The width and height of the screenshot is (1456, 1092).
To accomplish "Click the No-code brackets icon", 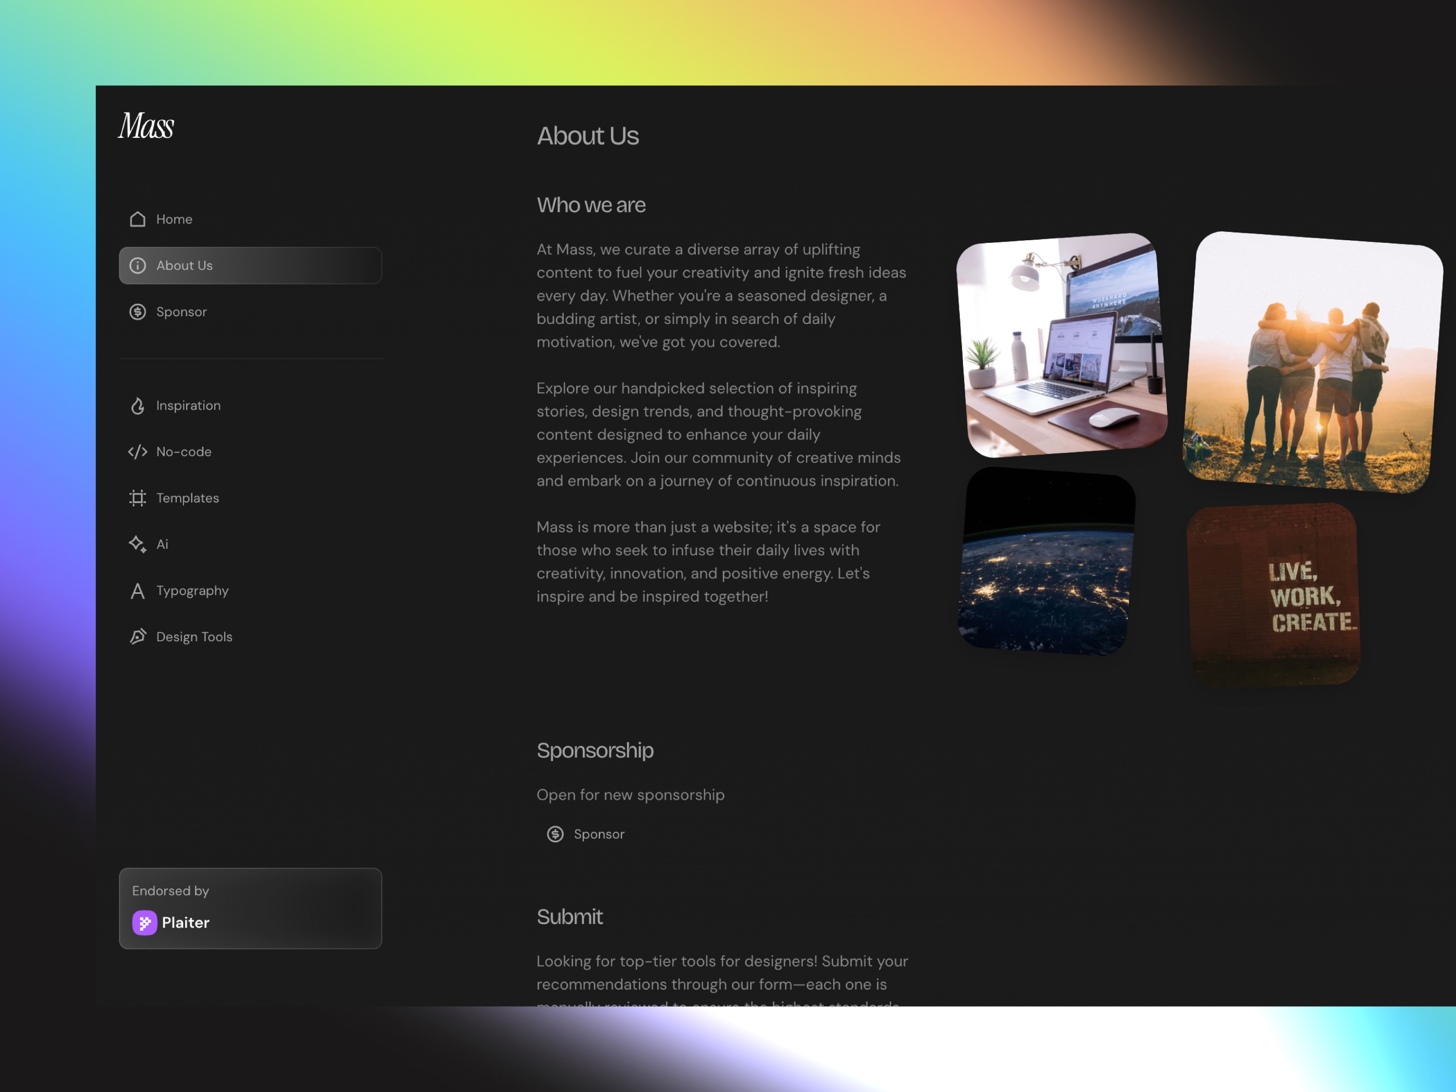I will tap(138, 451).
